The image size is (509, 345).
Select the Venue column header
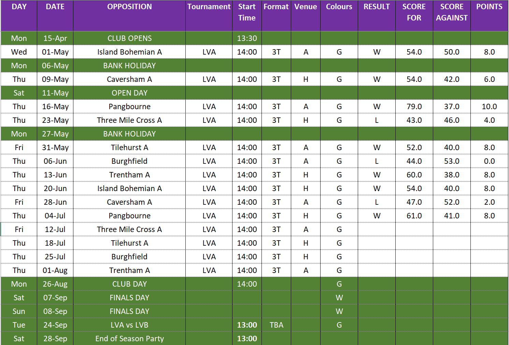(306, 16)
